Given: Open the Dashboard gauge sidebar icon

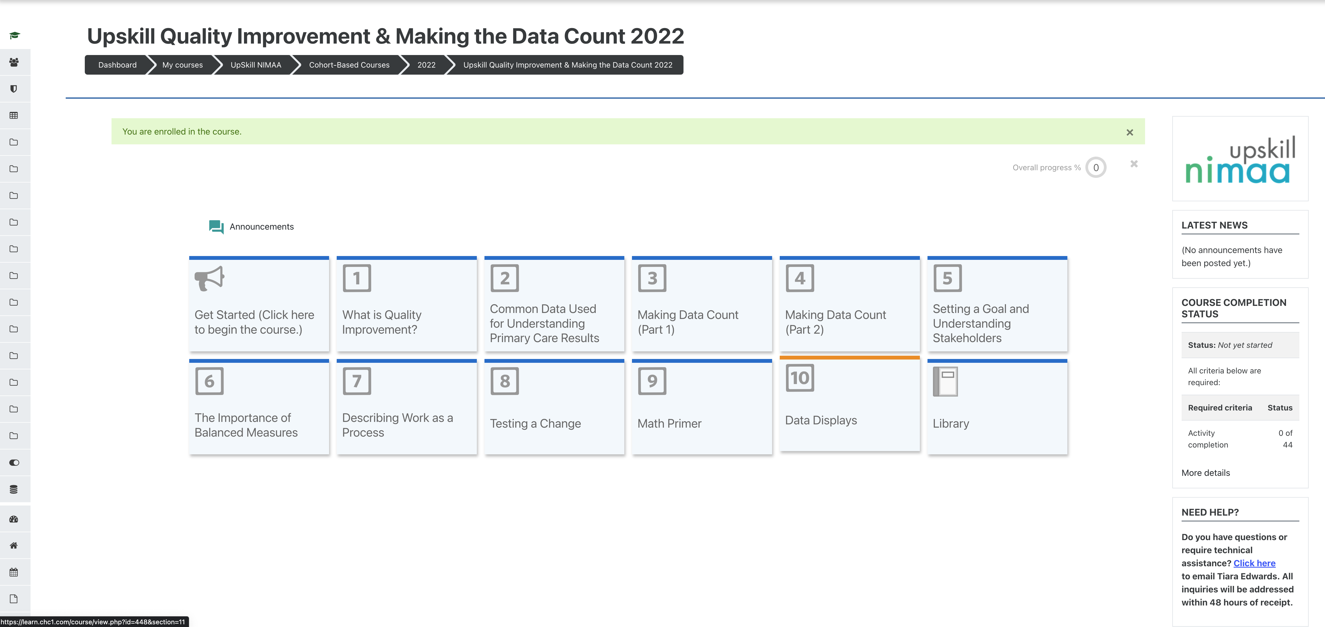Looking at the screenshot, I should click(x=14, y=519).
